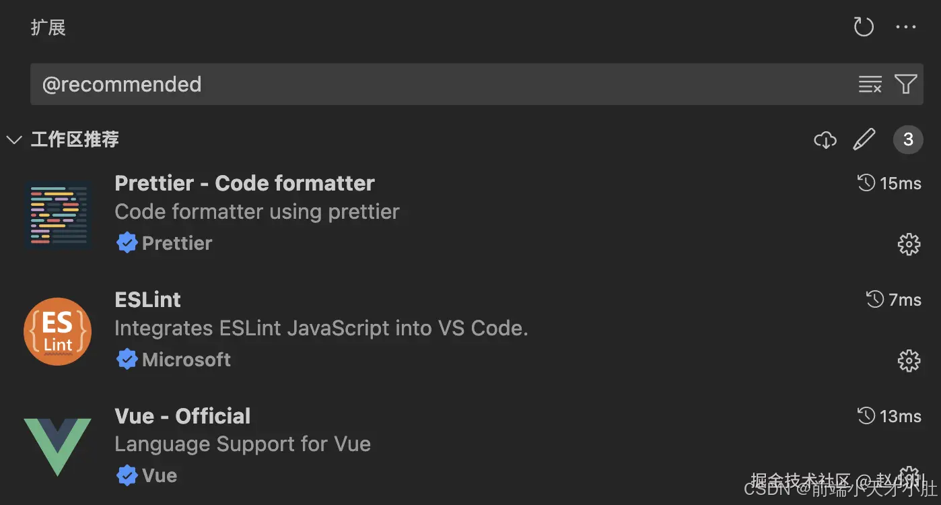941x505 pixels.
Task: Click the Vue - Official extension logo
Action: (57, 446)
